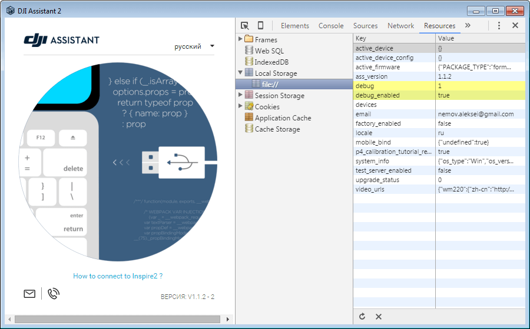
Task: Switch to the Elements tab
Action: pyautogui.click(x=294, y=26)
